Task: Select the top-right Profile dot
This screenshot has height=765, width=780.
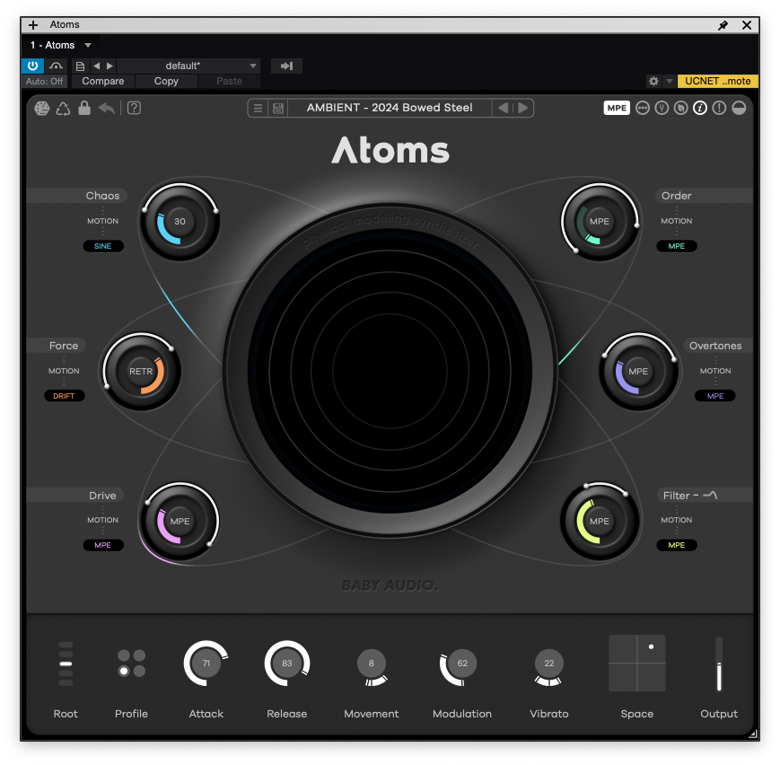Action: (140, 655)
